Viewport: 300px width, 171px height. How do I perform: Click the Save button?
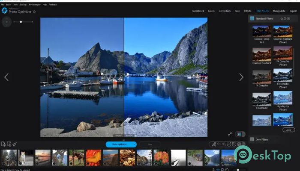point(150,144)
